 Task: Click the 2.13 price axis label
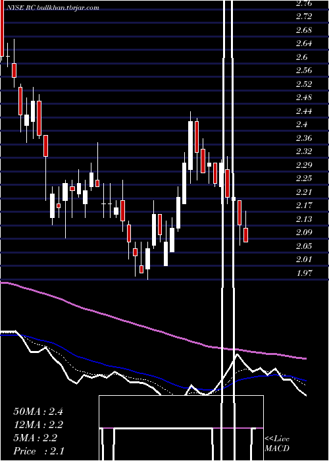[304, 219]
